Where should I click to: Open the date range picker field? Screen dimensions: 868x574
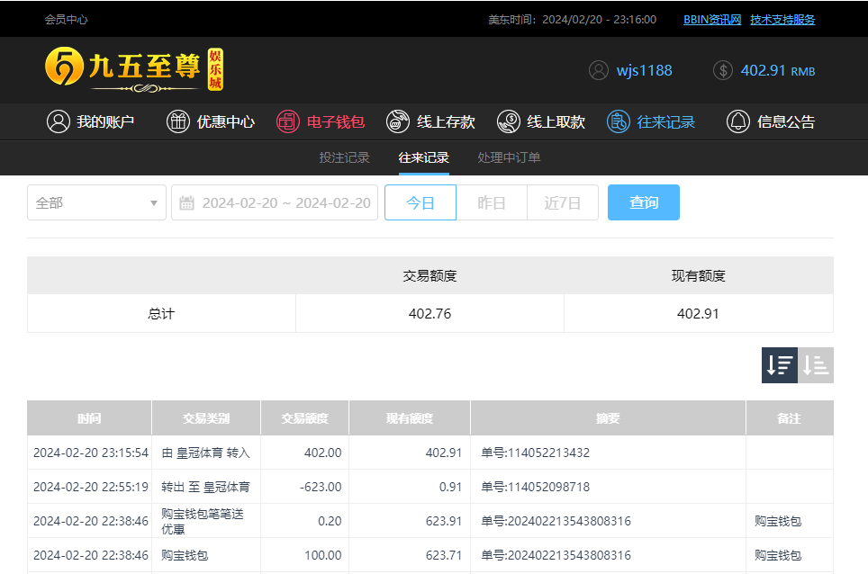point(275,202)
